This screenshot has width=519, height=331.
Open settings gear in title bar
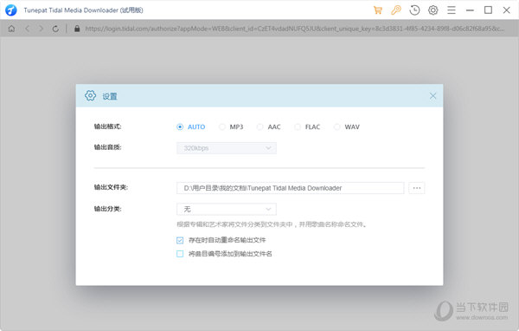click(x=433, y=10)
